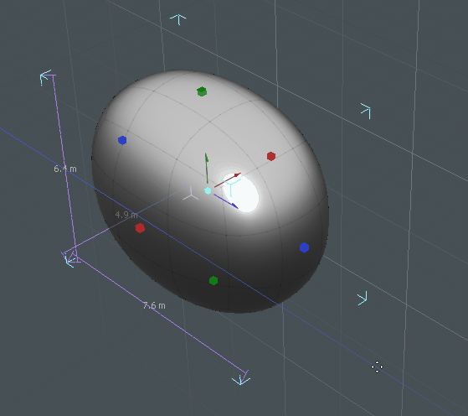468x416 pixels.
Task: Click the 7.6 m length dimension label
Action: pyautogui.click(x=154, y=305)
